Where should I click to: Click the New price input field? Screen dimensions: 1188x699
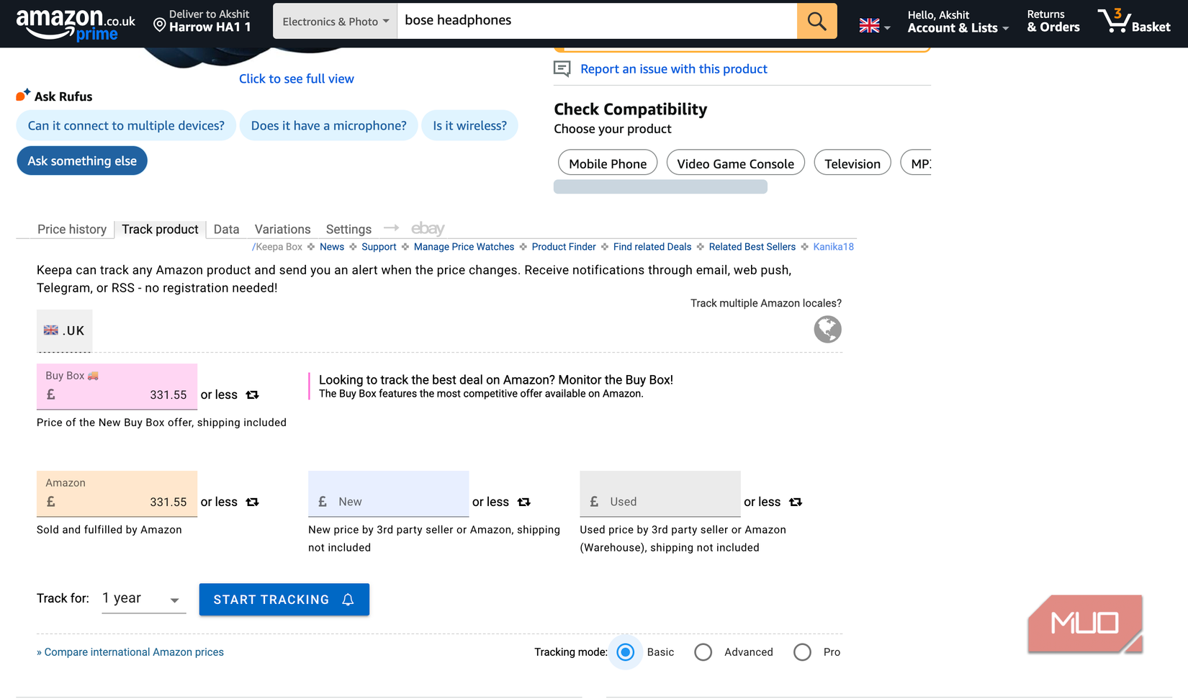click(x=396, y=502)
